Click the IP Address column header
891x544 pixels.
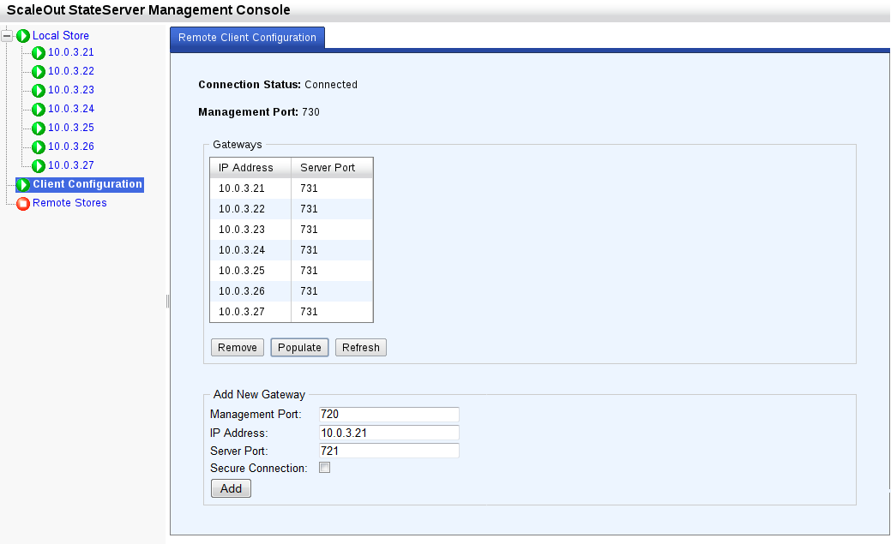click(x=250, y=168)
